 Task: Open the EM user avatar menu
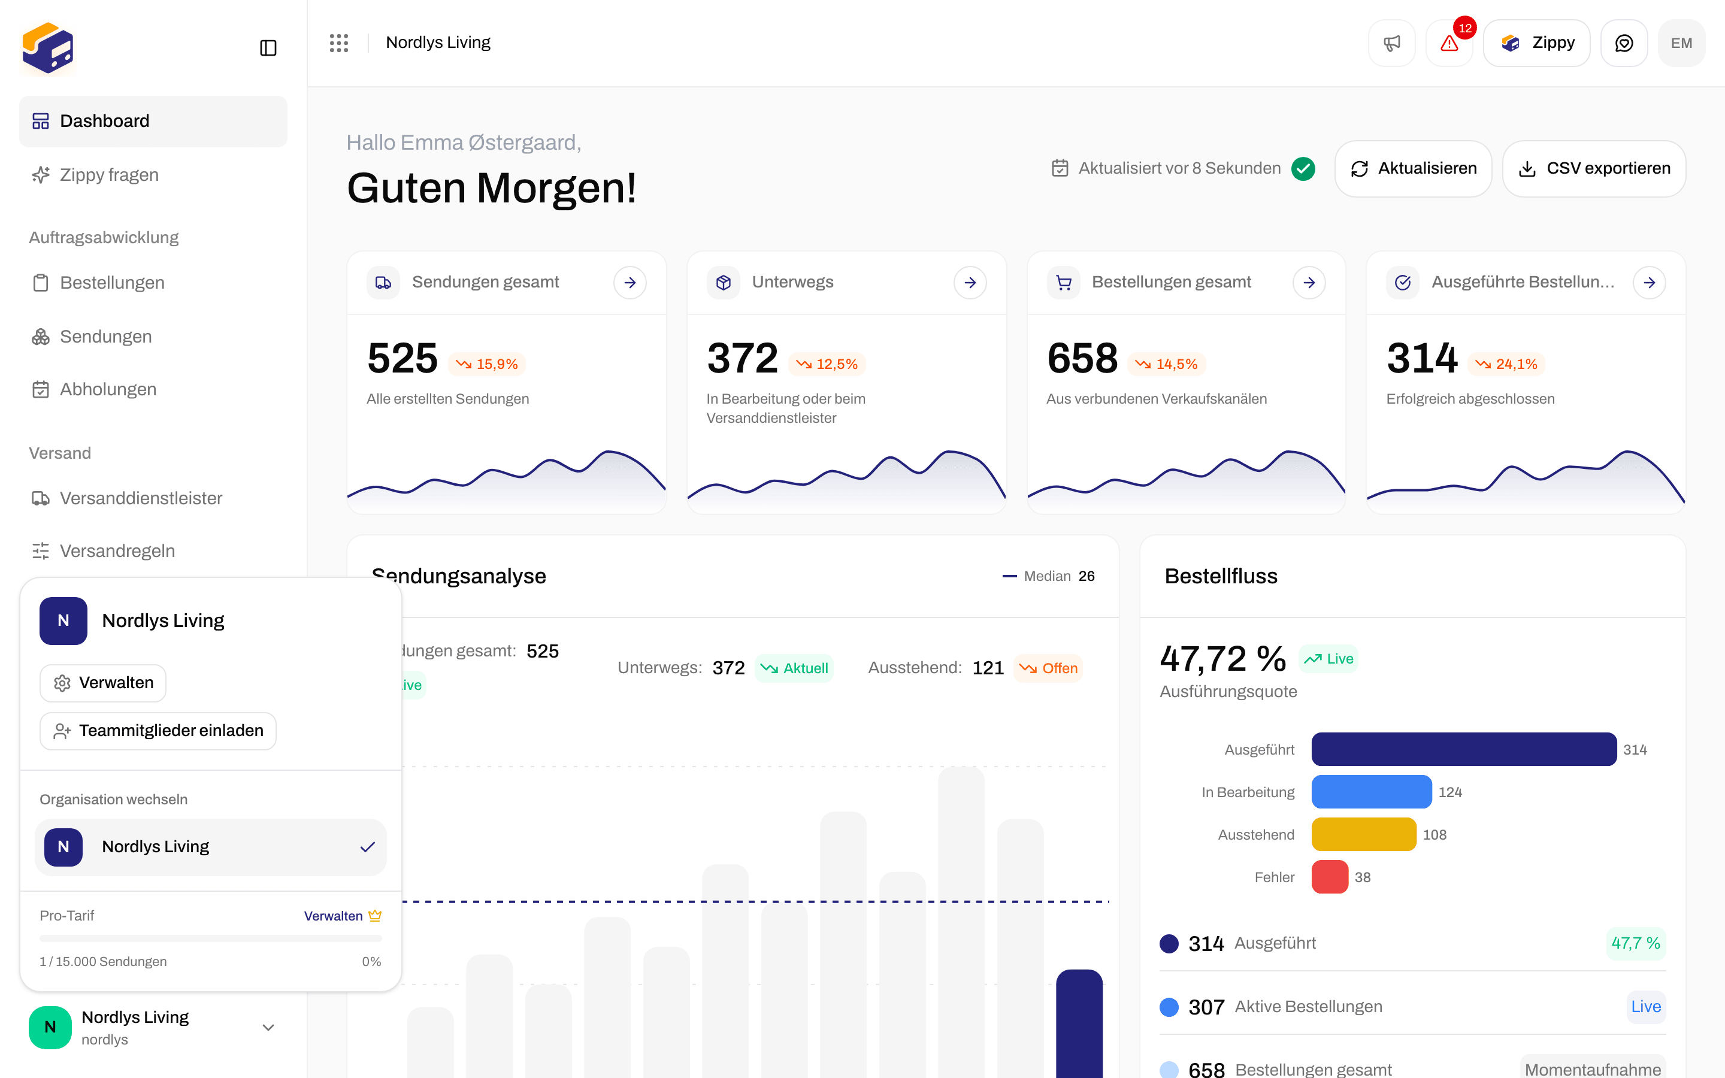point(1681,43)
